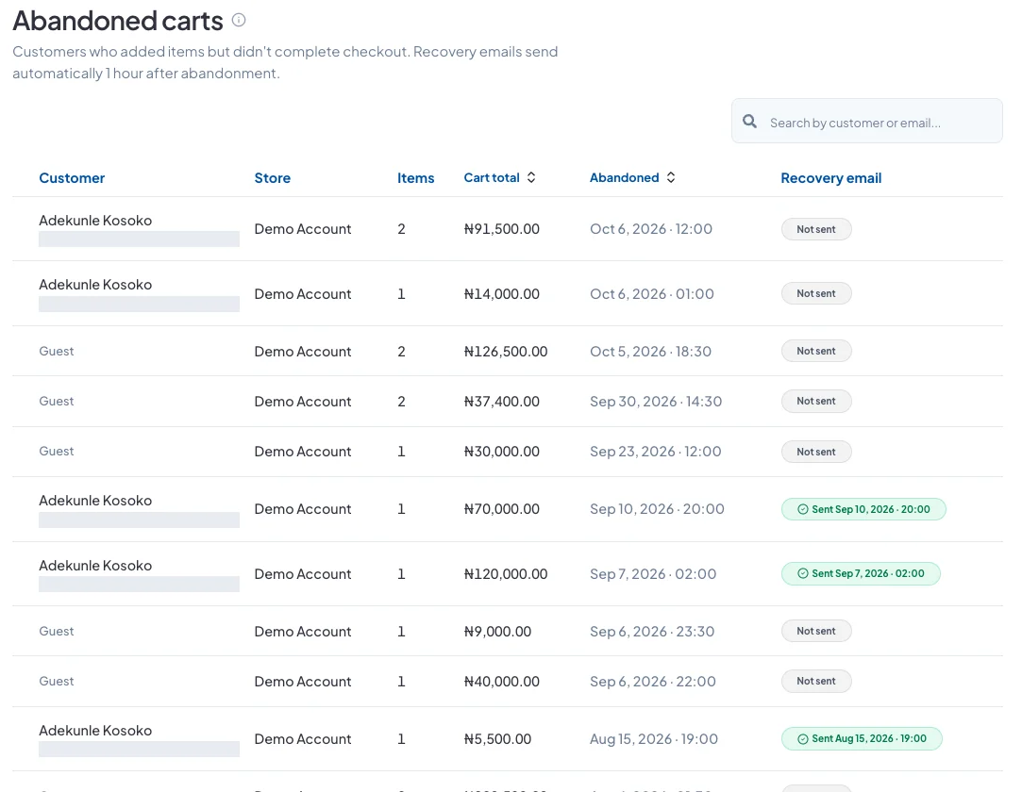
Task: Click the Abandoned carts page heading
Action: point(118,21)
